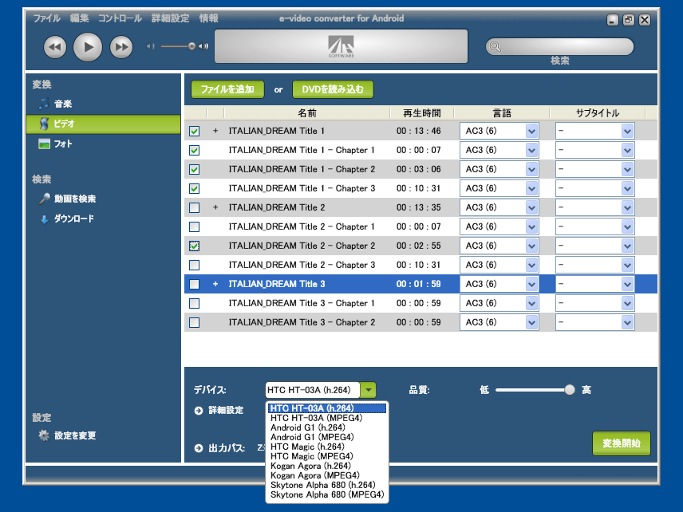The width and height of the screenshot is (683, 512).
Task: Check Title 2 - Chapter 1 checkbox
Action: coord(194,226)
